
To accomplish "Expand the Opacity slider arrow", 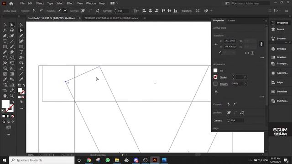I will (x=245, y=84).
